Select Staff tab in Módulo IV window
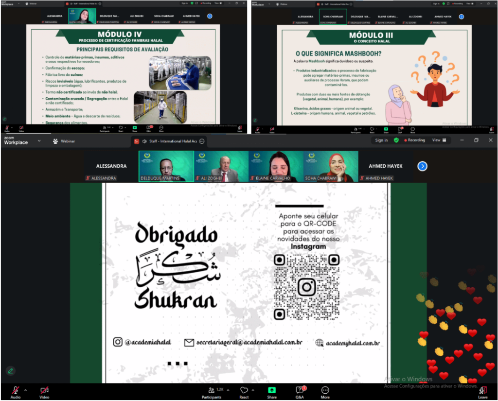 coord(84,4)
